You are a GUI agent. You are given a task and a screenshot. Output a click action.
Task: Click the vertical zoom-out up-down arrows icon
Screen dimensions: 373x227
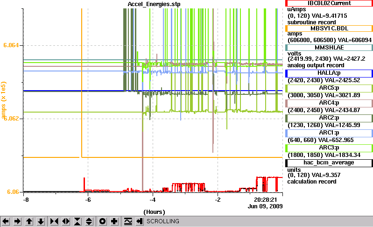(x=89, y=221)
